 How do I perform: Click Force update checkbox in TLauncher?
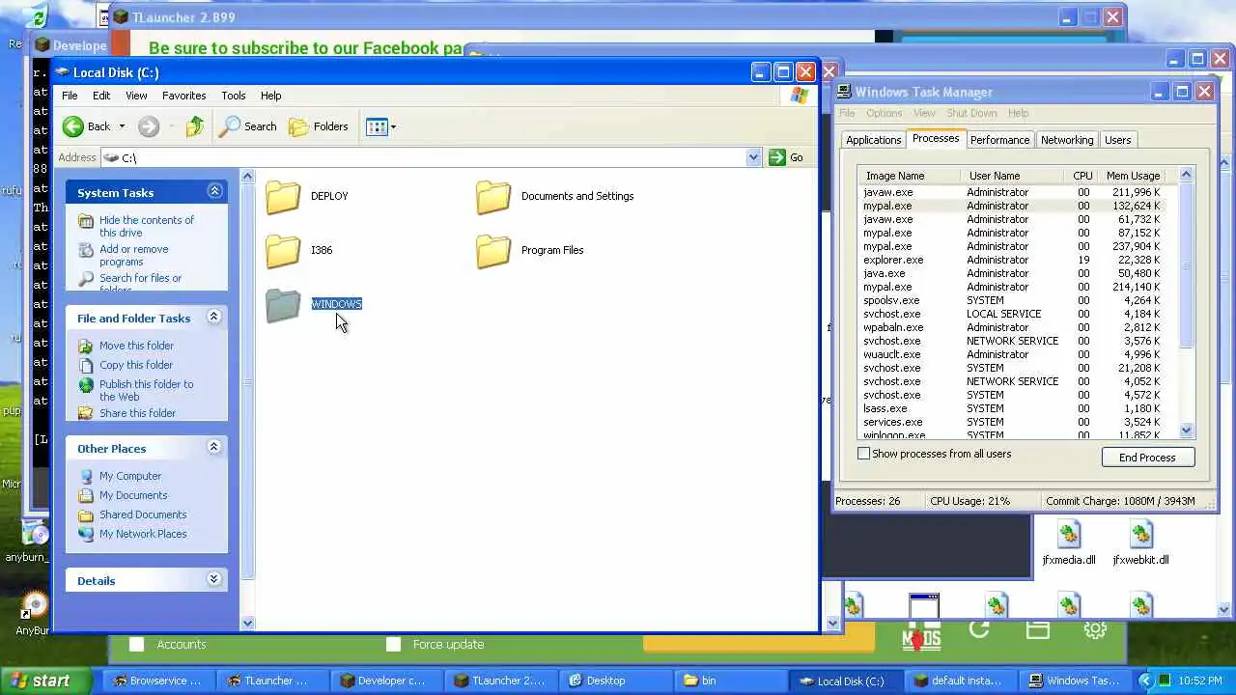[x=393, y=644]
